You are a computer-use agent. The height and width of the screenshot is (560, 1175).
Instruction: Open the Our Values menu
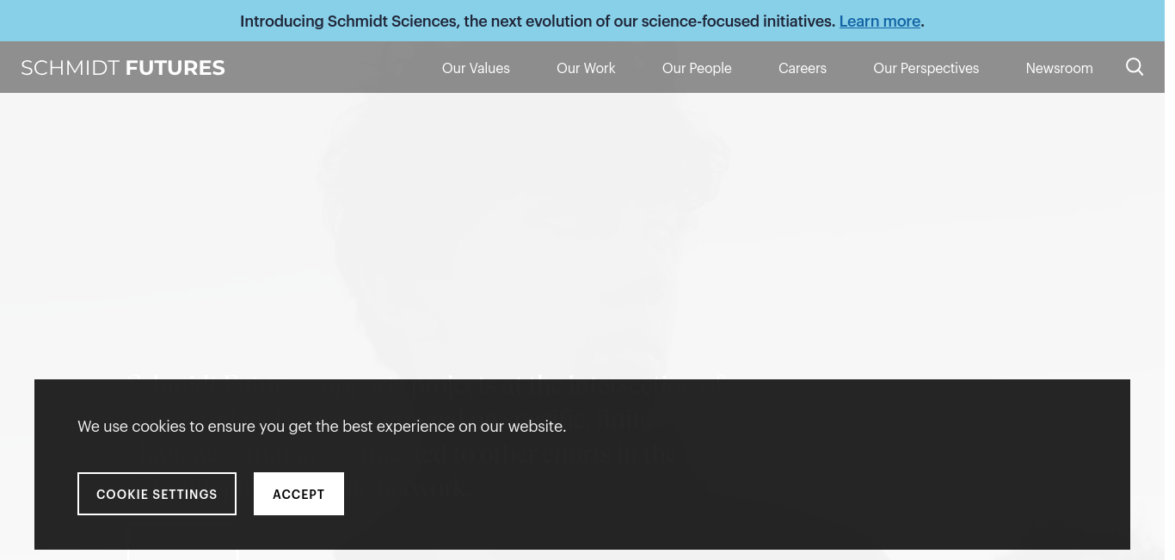[476, 68]
